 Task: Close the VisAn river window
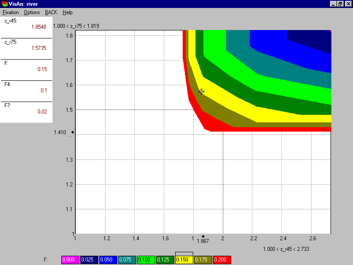(x=348, y=4)
